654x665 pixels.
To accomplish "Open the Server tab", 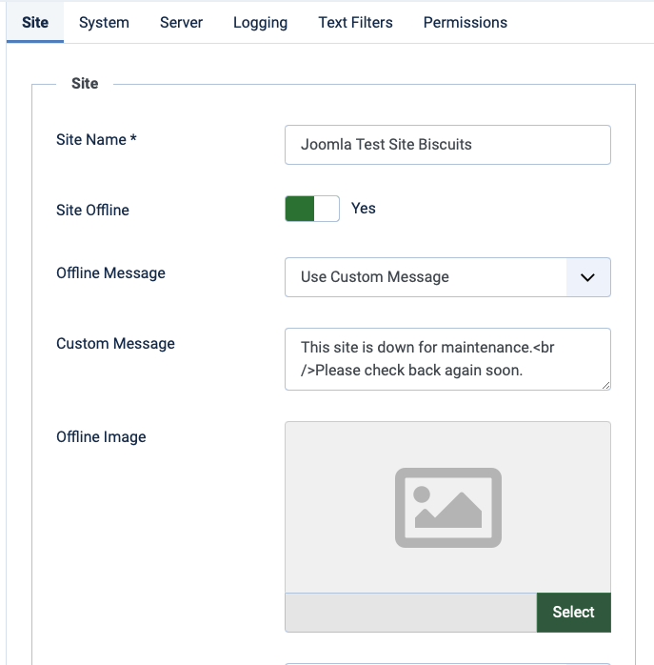I will [x=181, y=23].
